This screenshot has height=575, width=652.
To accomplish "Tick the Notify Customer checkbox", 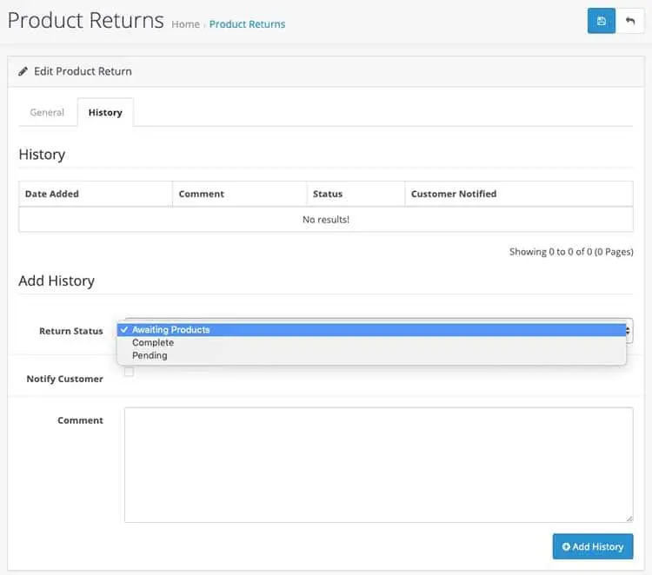I will tap(129, 372).
